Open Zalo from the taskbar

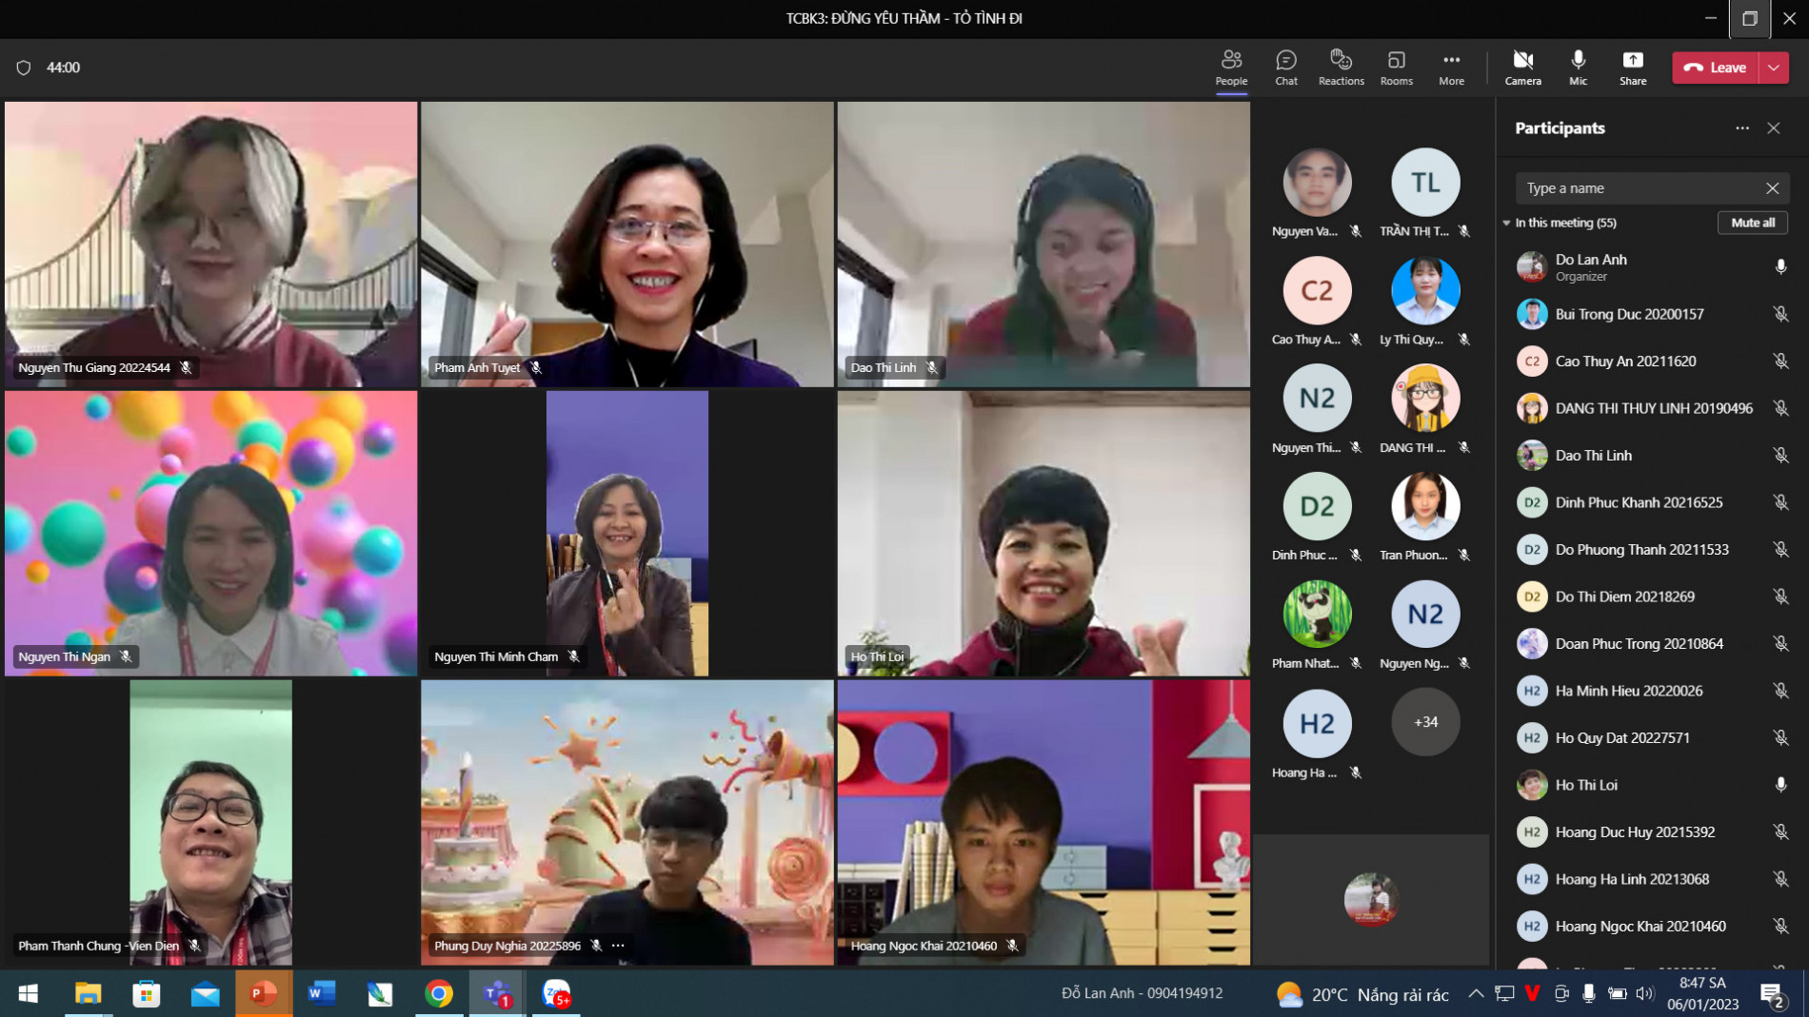(556, 994)
